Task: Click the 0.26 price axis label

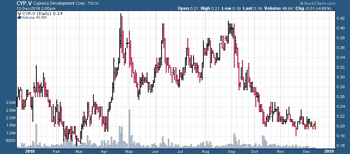Action: (x=340, y=96)
